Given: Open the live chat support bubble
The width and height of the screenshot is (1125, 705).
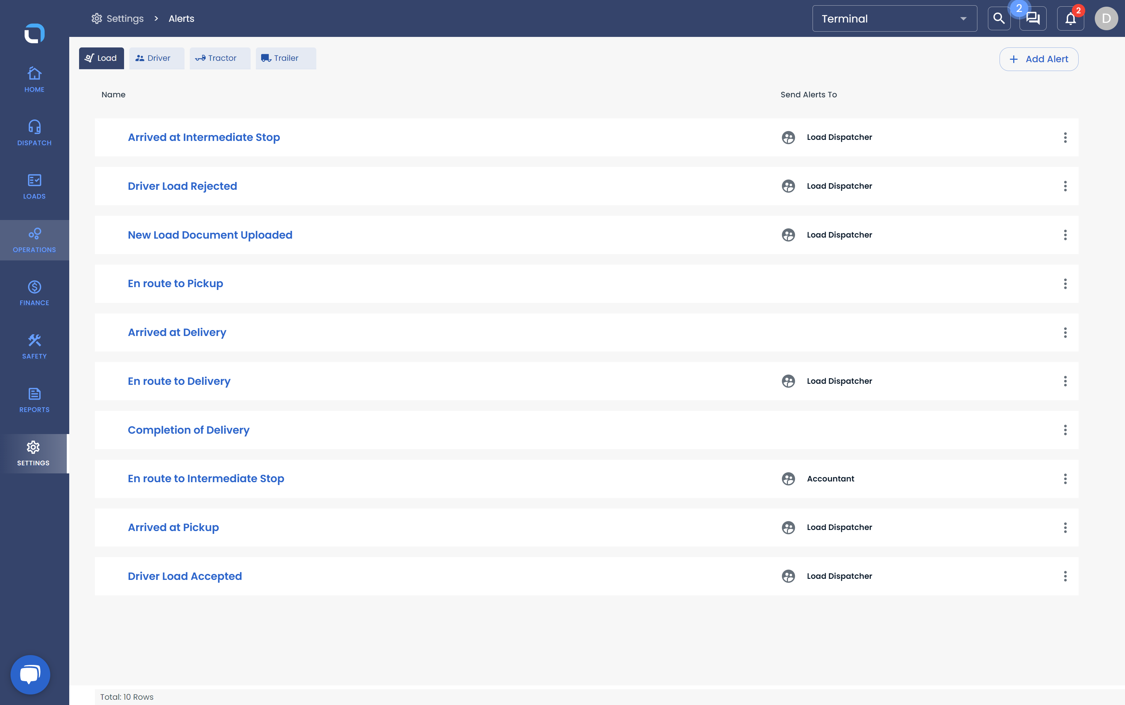Looking at the screenshot, I should point(30,674).
